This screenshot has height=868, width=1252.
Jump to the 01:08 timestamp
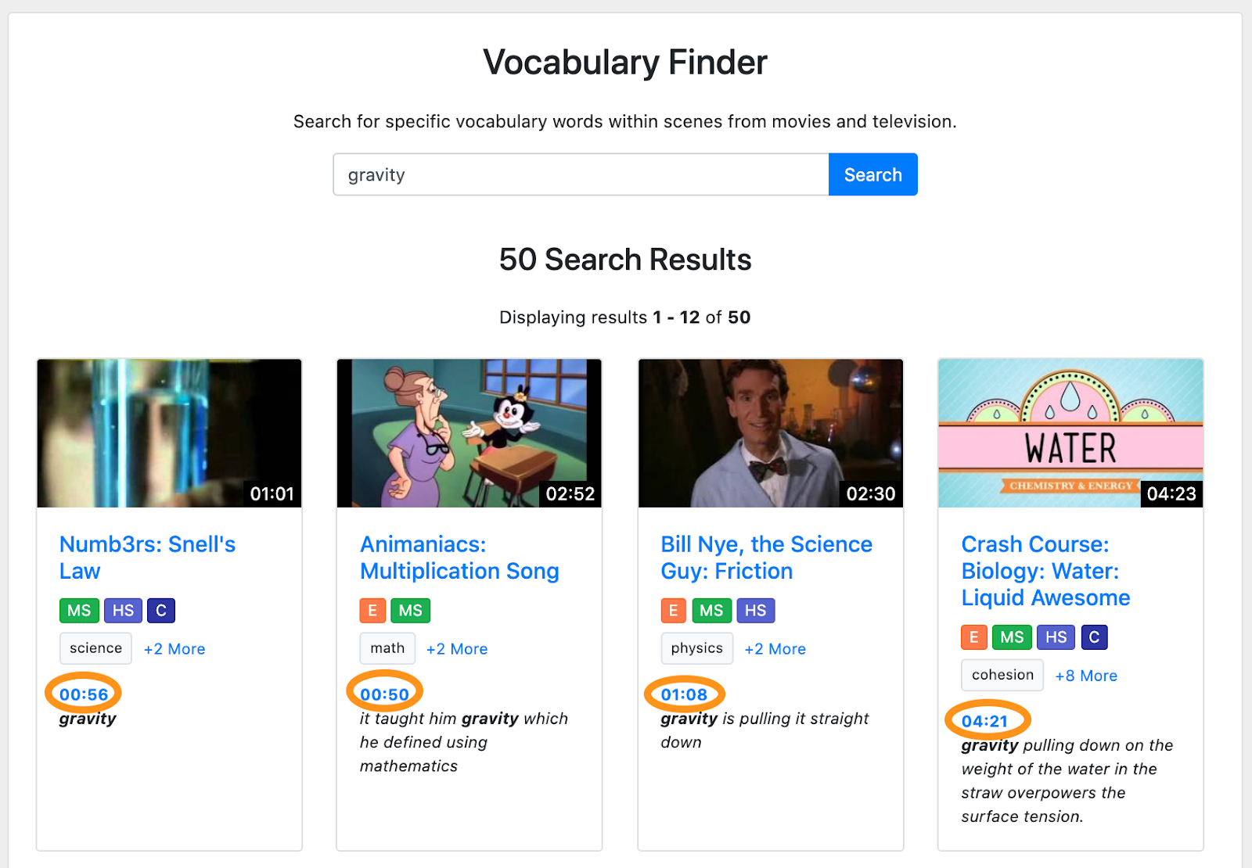click(684, 694)
